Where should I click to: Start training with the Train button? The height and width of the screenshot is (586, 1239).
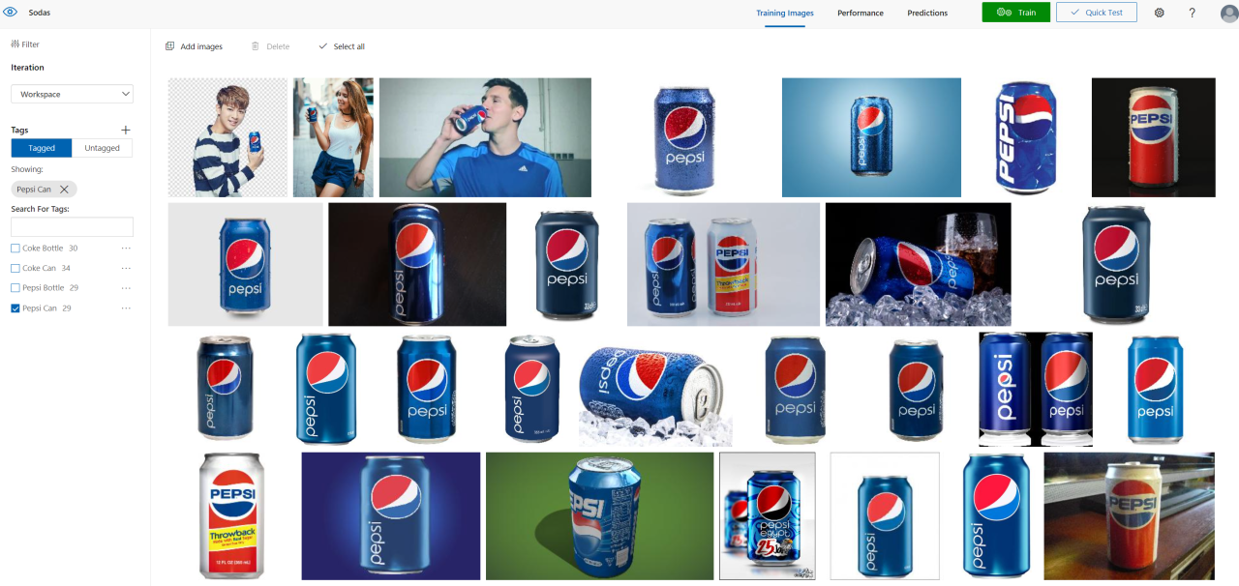pos(1016,13)
